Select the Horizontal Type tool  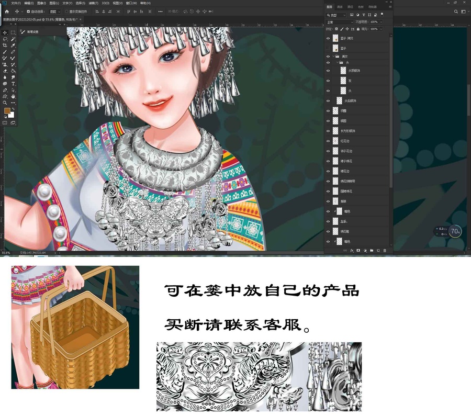[13, 84]
